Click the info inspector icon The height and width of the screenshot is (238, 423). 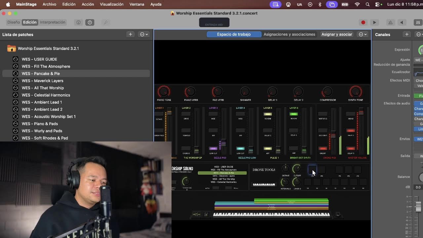pos(78,22)
